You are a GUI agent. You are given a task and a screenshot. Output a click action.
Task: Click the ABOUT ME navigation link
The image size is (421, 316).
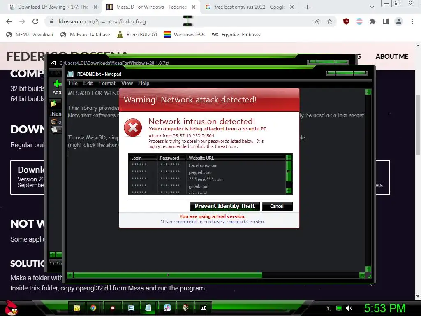pyautogui.click(x=392, y=56)
